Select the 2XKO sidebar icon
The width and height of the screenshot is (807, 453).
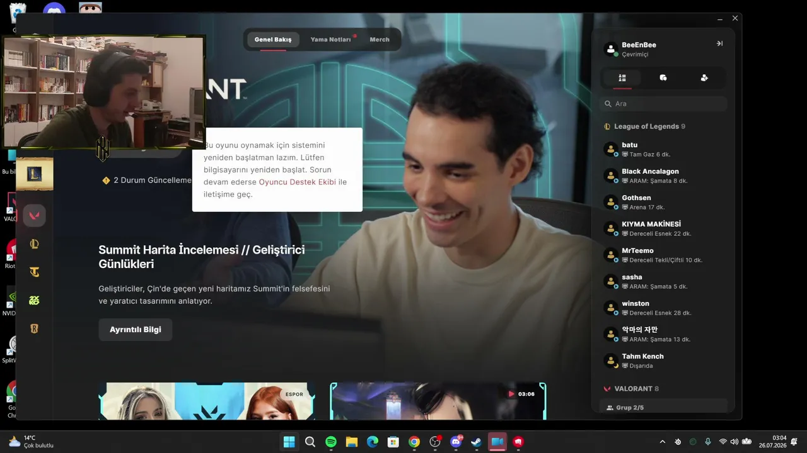pyautogui.click(x=34, y=301)
